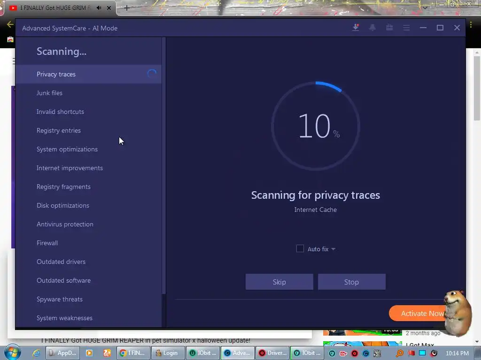This screenshot has width=481, height=360.
Task: Click the red flag Action Center tray icon
Action: 411,353
